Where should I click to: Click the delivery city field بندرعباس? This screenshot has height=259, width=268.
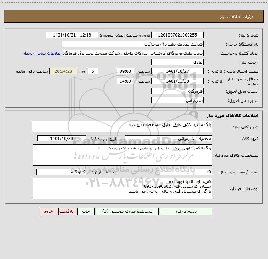pyautogui.click(x=178, y=100)
